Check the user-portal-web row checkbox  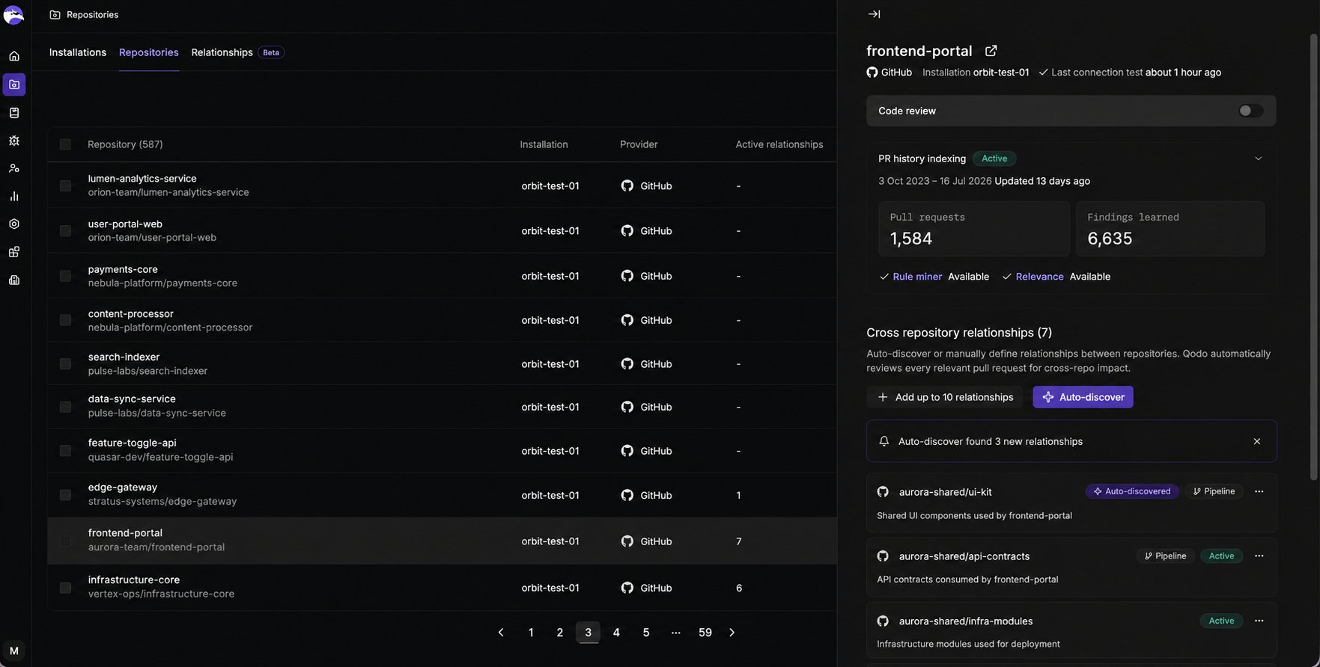pyautogui.click(x=65, y=231)
